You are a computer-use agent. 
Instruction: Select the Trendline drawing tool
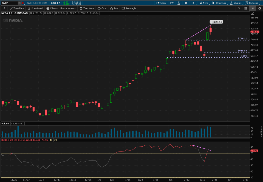point(17,8)
